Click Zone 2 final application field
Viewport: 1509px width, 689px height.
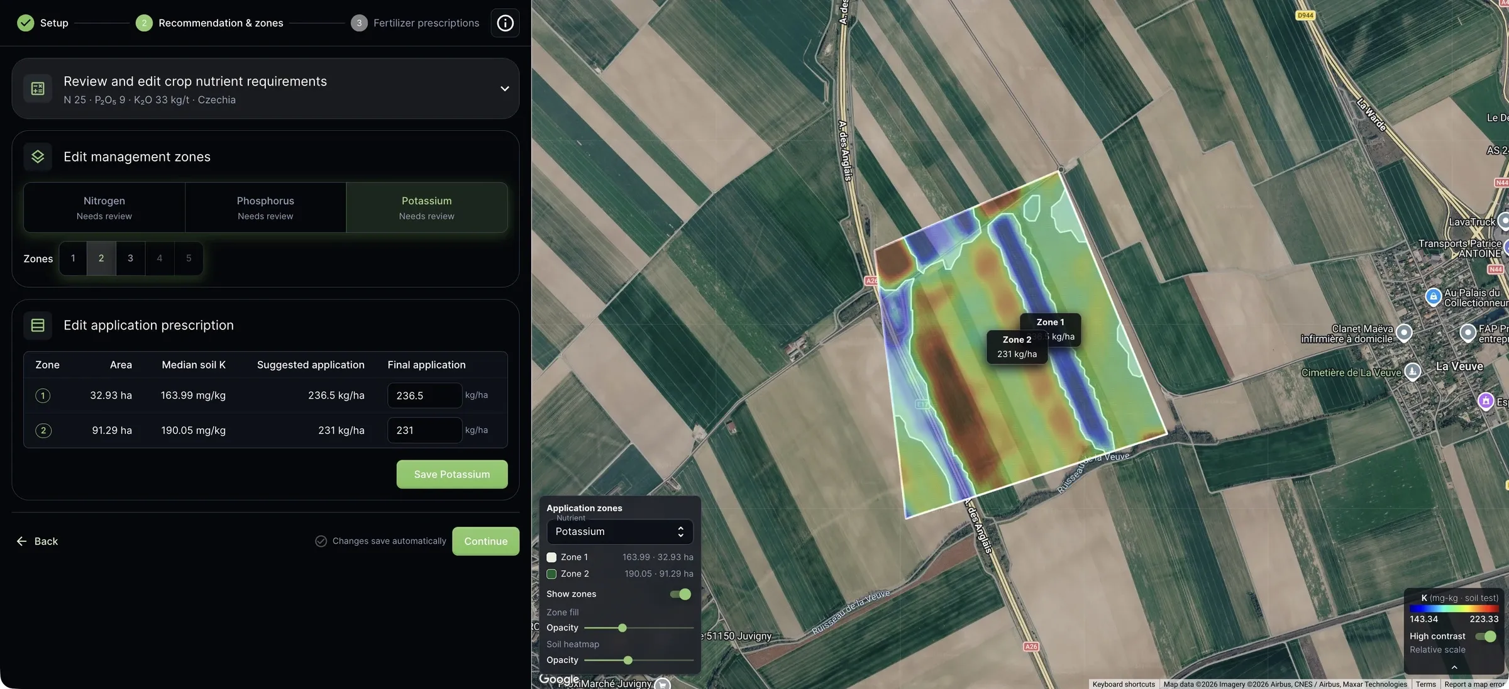(x=425, y=431)
